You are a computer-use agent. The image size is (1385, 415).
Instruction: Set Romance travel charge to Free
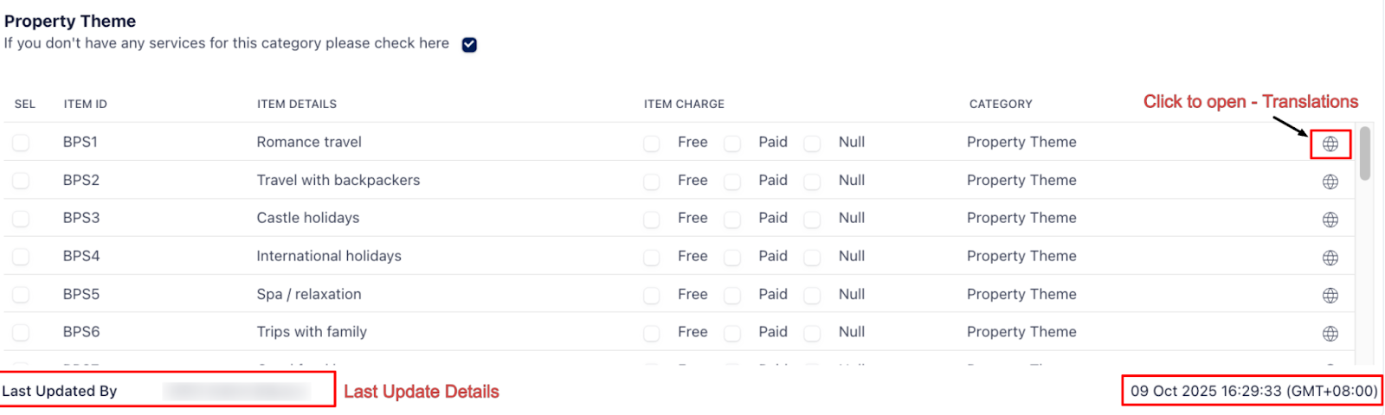652,144
